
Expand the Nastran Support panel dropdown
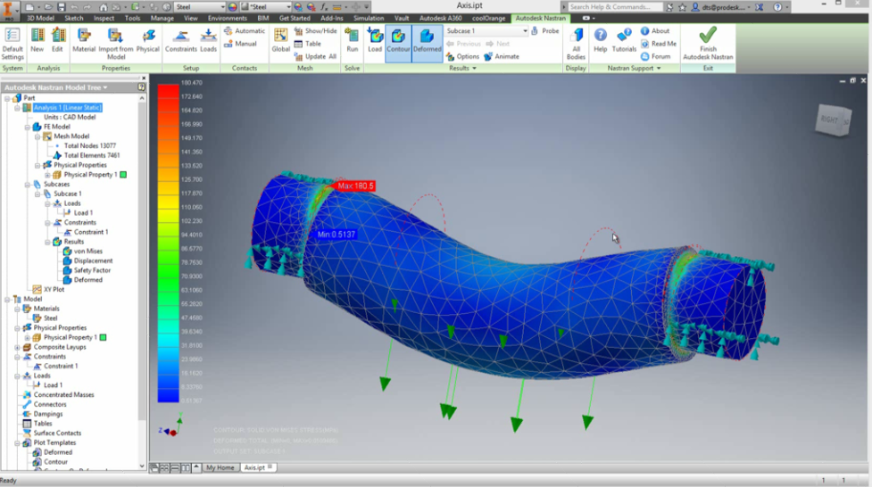(x=634, y=69)
